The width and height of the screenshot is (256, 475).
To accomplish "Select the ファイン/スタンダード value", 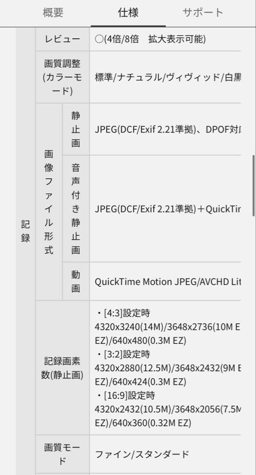I will click(x=142, y=454).
